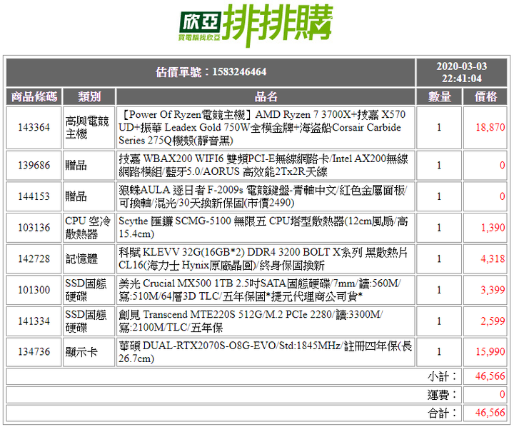Select the Transcend MTE220S product name
The image size is (514, 427).
point(251,321)
